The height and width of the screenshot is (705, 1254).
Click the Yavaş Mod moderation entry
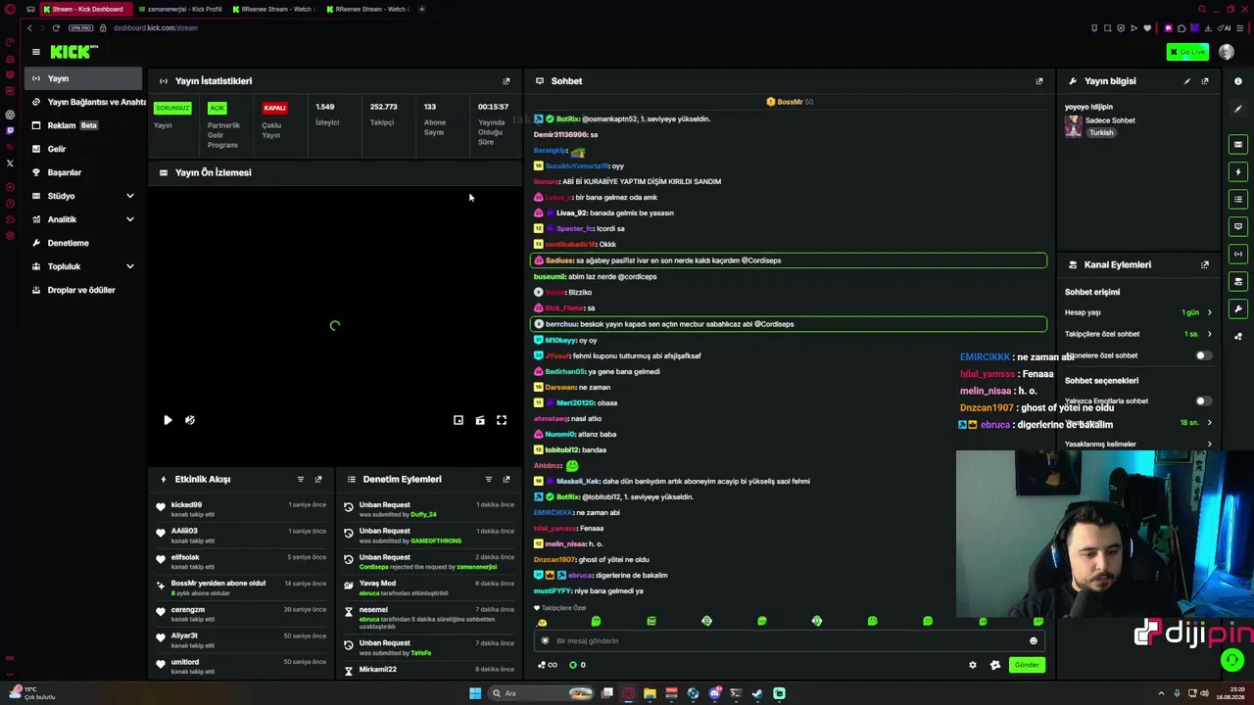428,587
